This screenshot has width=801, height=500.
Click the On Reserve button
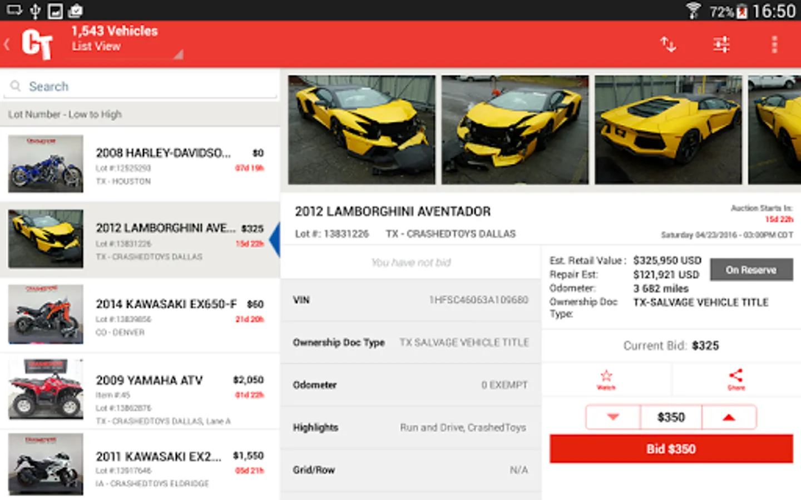pyautogui.click(x=751, y=270)
